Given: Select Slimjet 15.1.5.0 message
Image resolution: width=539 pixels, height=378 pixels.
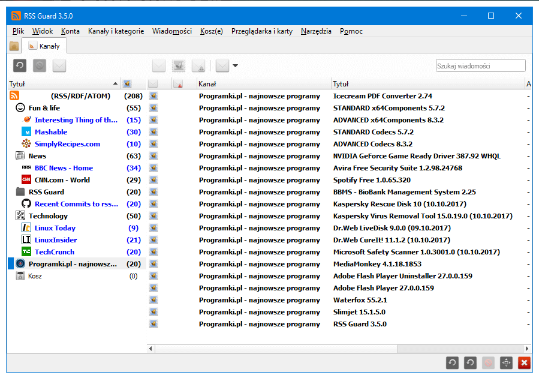Looking at the screenshot, I should coord(359,312).
